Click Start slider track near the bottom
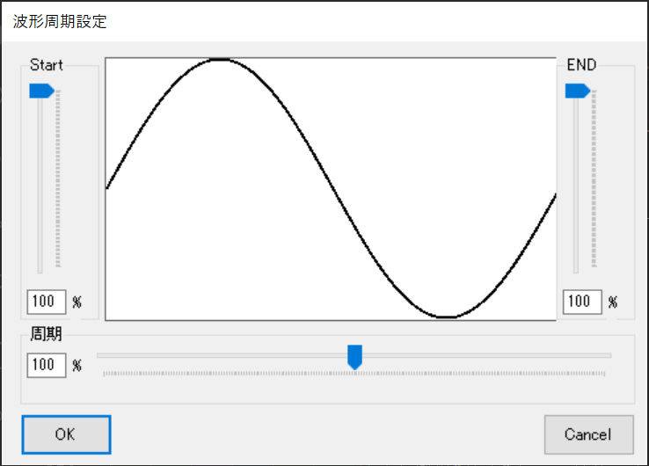649x466 pixels. (x=39, y=255)
